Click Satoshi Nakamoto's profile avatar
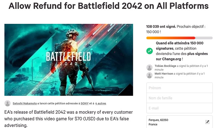 click(x=7, y=103)
